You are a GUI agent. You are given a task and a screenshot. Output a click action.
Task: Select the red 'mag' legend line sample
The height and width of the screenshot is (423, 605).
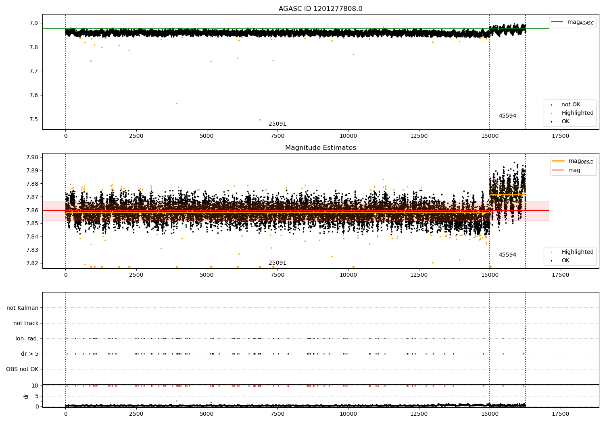click(558, 170)
